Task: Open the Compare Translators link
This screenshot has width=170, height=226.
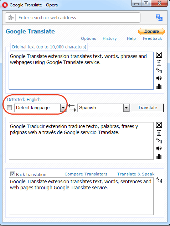Action: pyautogui.click(x=86, y=174)
